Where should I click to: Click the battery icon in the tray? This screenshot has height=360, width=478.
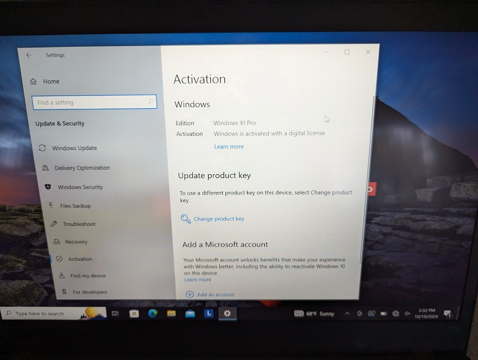point(383,313)
